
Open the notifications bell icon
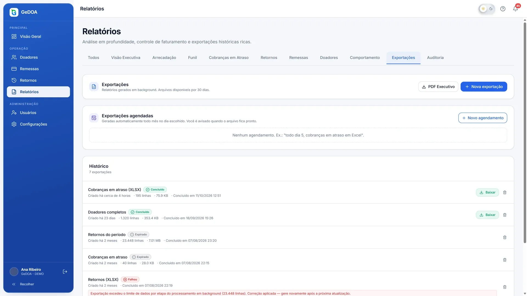[x=515, y=9]
